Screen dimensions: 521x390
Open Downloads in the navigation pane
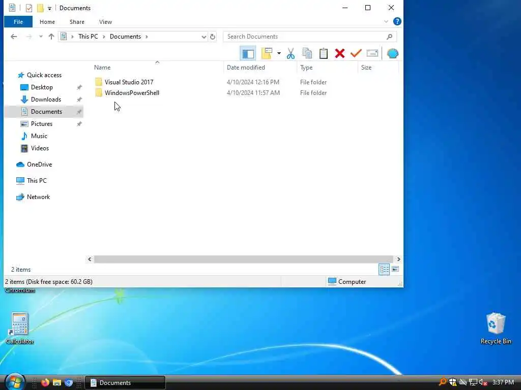(46, 100)
